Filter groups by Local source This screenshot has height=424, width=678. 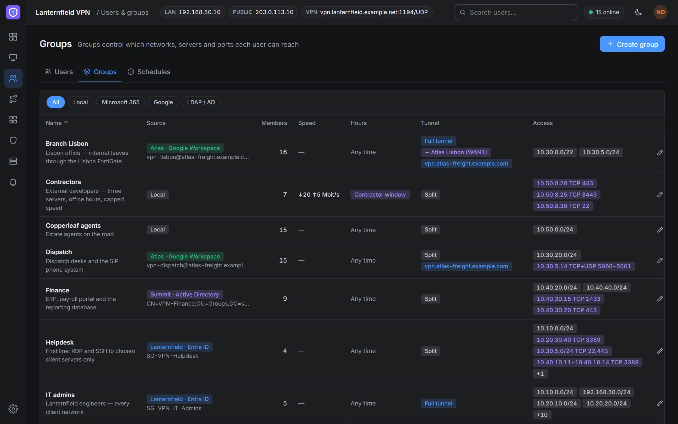(80, 102)
